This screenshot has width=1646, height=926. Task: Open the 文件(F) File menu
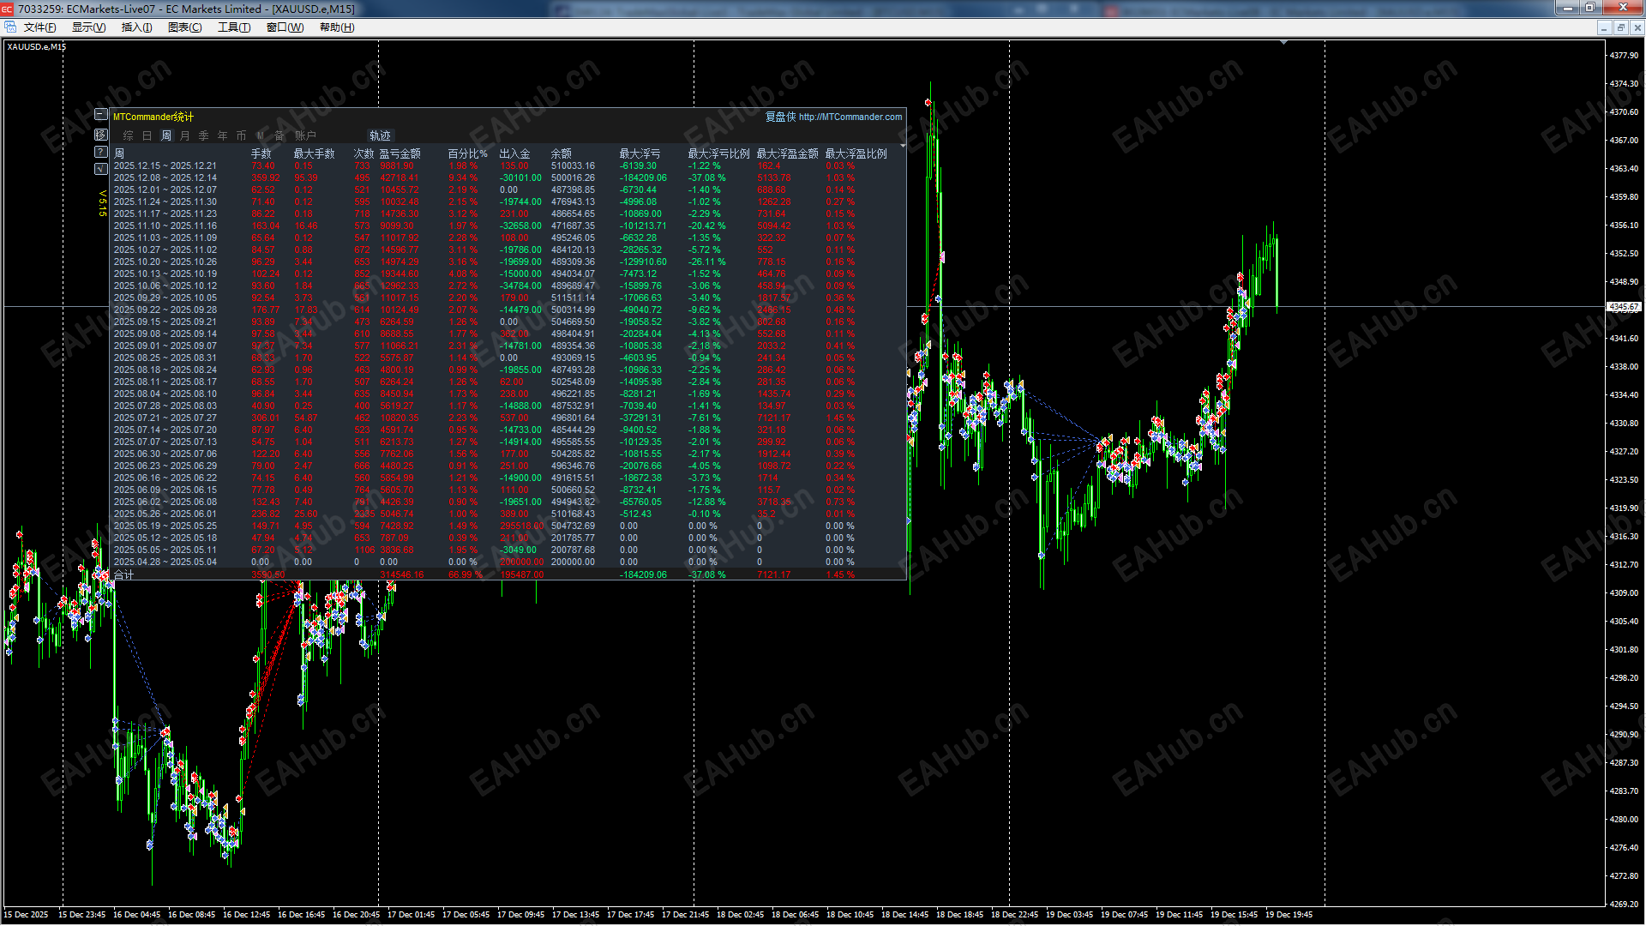coord(39,27)
